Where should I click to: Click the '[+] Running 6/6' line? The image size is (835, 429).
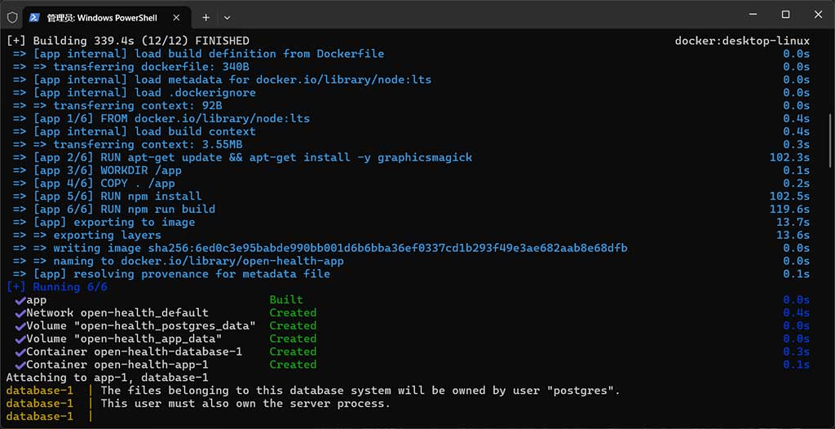point(57,287)
